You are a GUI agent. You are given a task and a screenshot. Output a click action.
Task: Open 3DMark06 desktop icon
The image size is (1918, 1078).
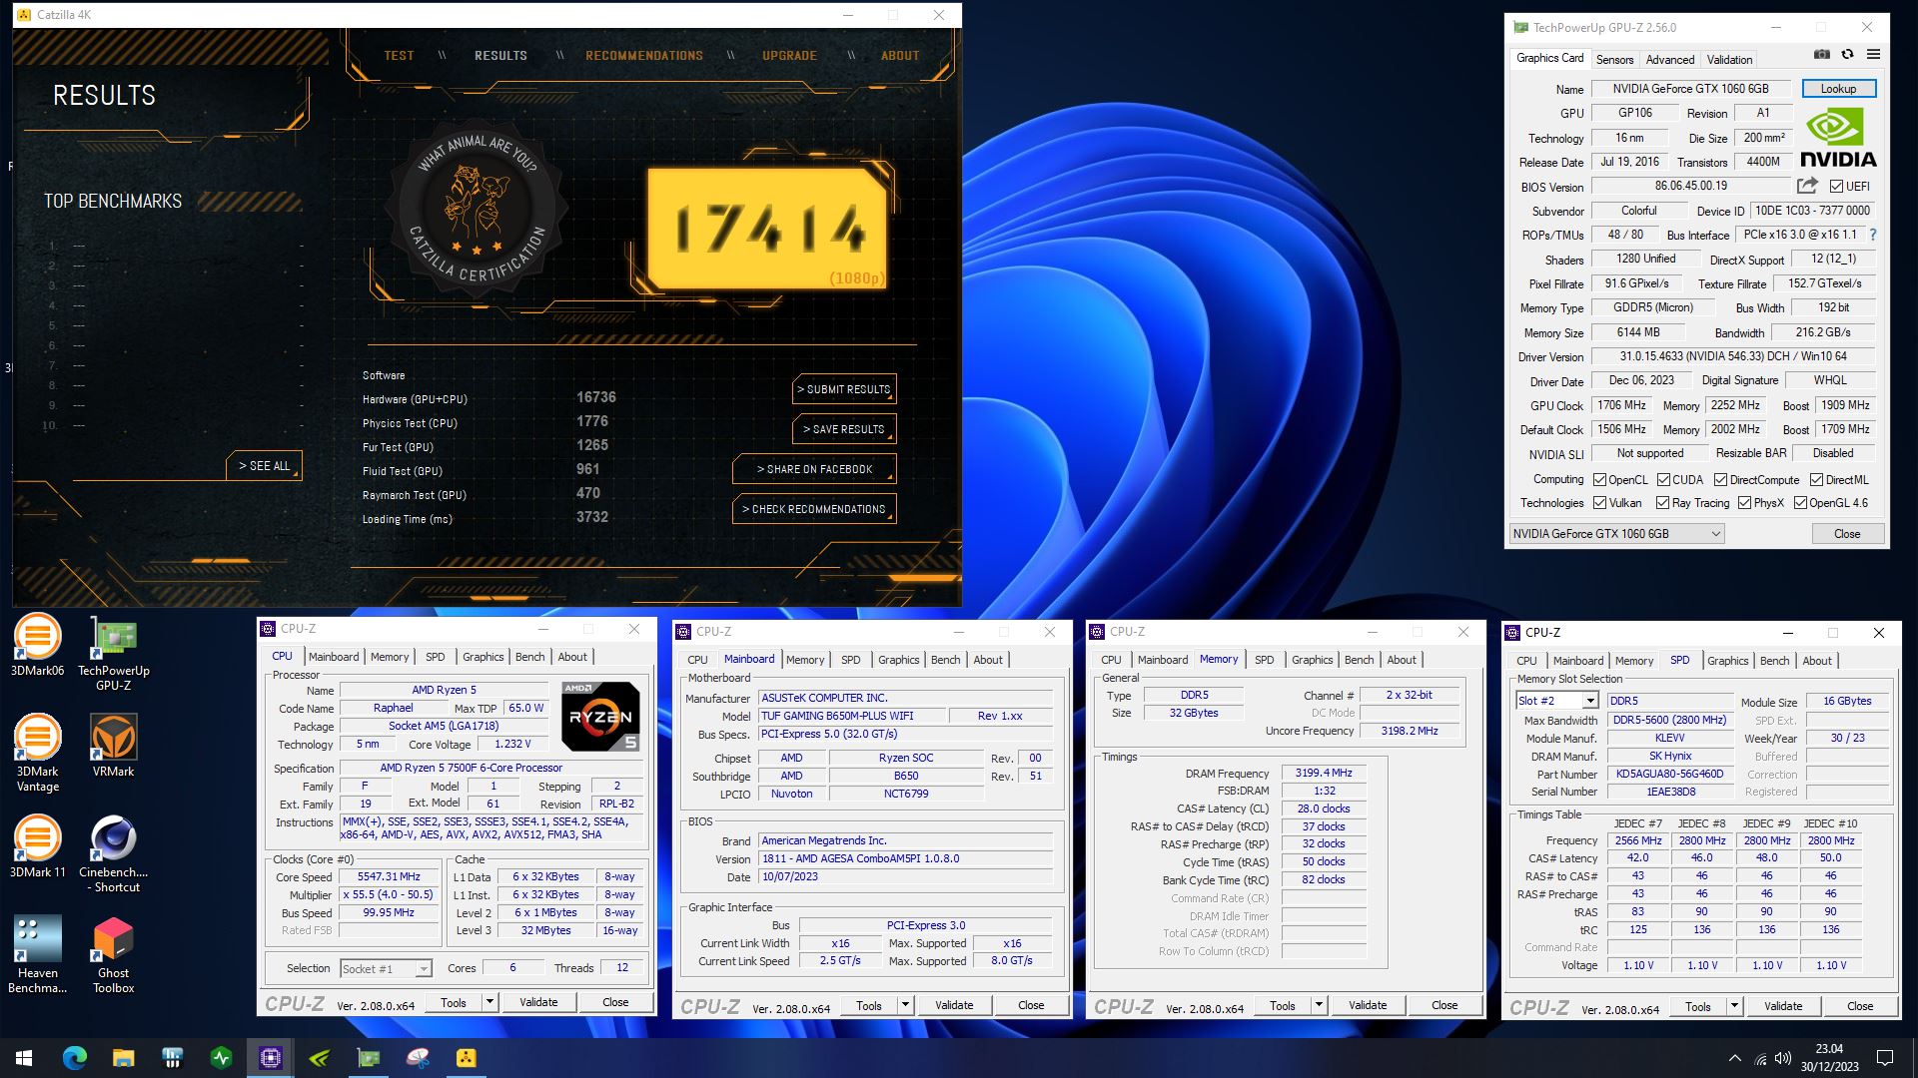pos(37,646)
